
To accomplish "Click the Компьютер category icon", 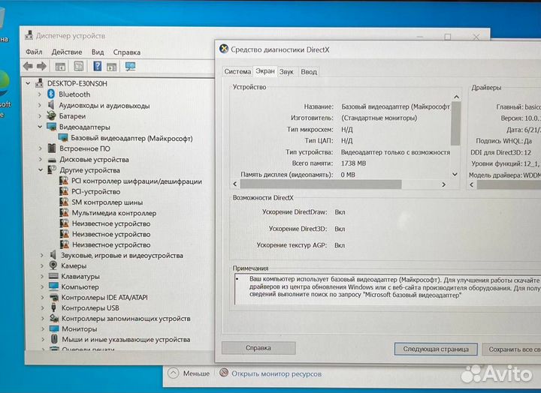I will click(53, 286).
